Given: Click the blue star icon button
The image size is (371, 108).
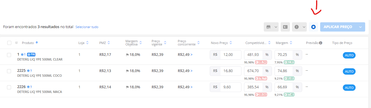Looking at the screenshot, I should [x=313, y=27].
